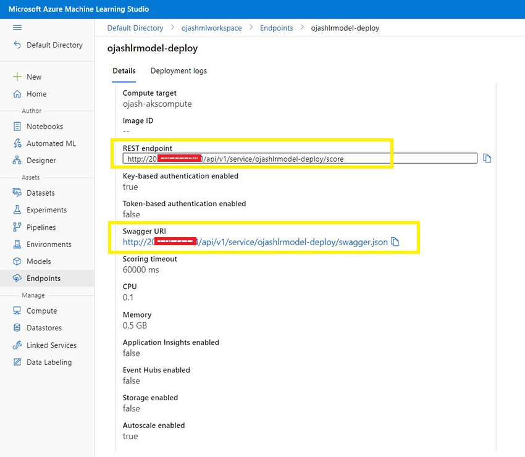Click the Models cube icon

[17, 261]
